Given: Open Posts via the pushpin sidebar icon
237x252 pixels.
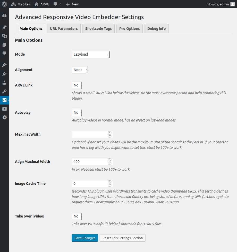Looking at the screenshot, I should [4, 27].
